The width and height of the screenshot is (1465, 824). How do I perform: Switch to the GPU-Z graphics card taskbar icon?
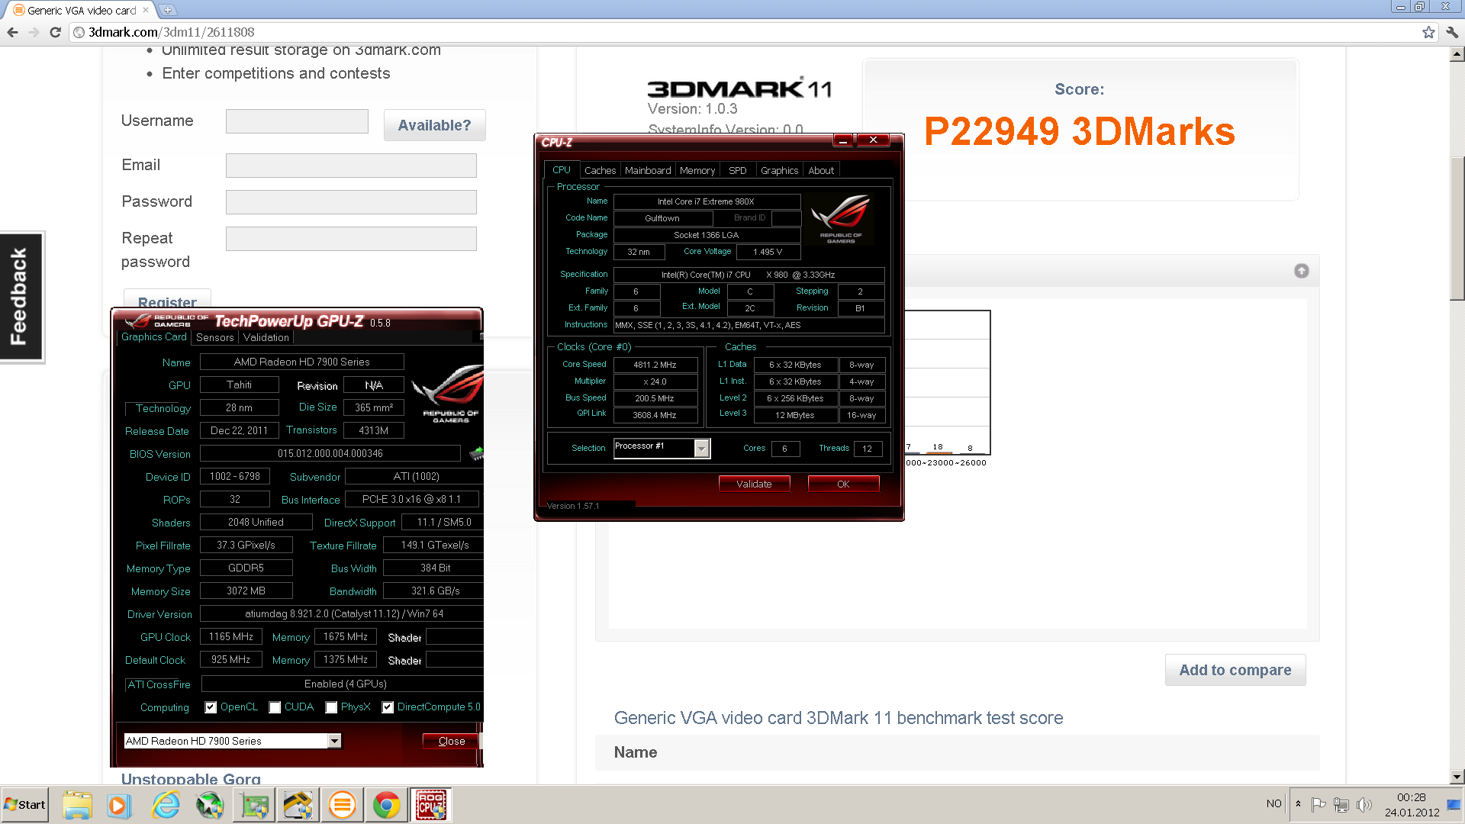coord(255,805)
